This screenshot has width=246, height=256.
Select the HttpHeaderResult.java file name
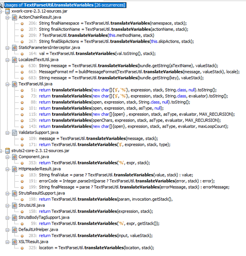pos(40,169)
